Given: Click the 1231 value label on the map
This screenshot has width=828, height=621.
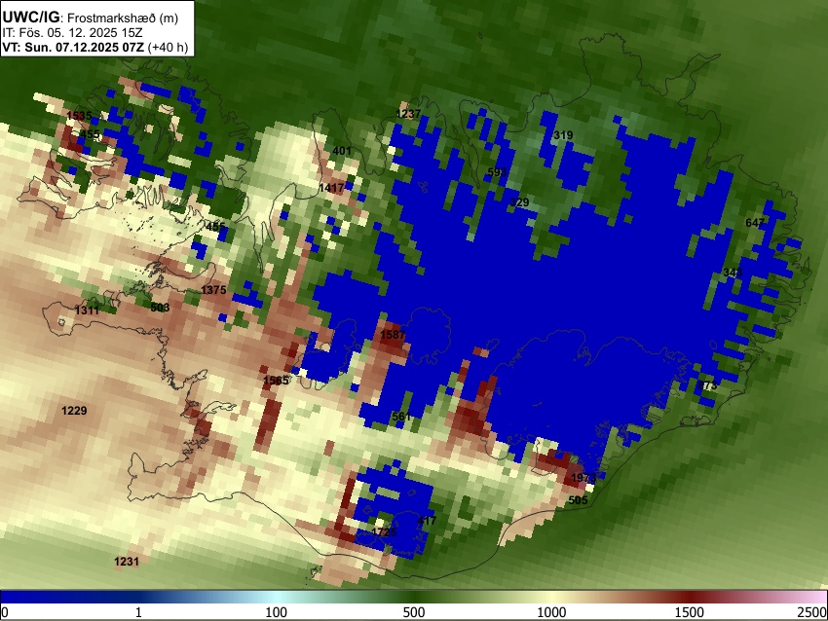Looking at the screenshot, I should pyautogui.click(x=127, y=562).
